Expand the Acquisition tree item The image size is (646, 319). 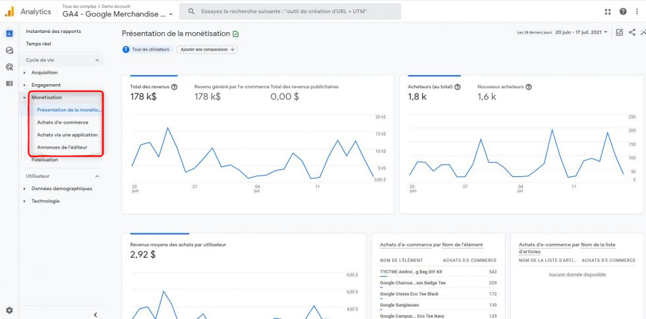point(25,73)
